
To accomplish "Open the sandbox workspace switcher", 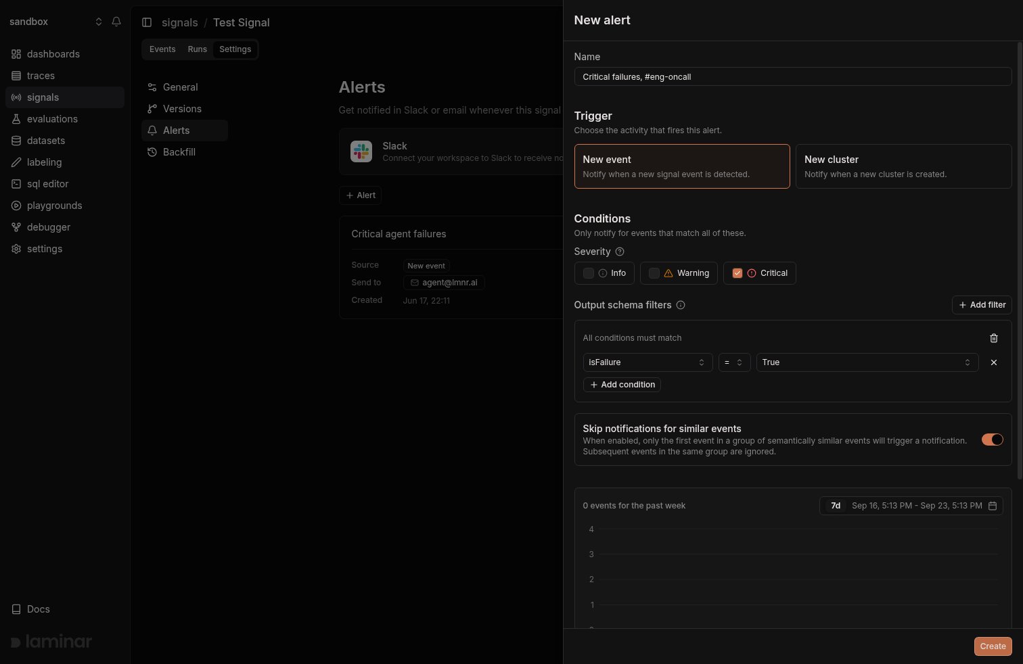I will pos(55,22).
